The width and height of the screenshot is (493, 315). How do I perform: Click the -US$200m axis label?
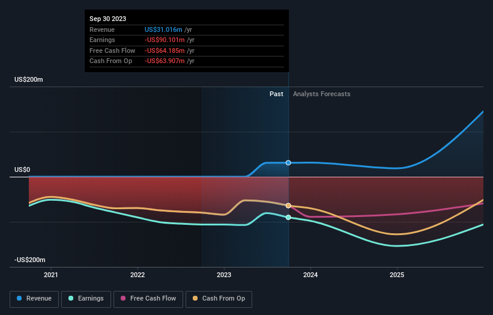click(x=30, y=260)
